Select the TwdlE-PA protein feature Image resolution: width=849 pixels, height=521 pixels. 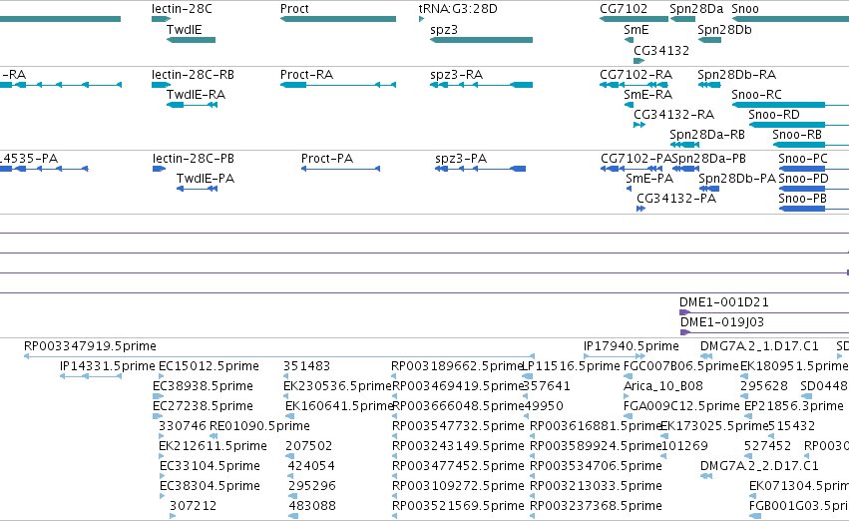point(198,189)
